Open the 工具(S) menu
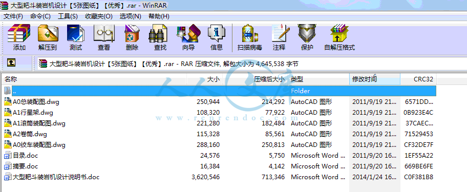Viewport: 467px width, 192px height. 68,16
